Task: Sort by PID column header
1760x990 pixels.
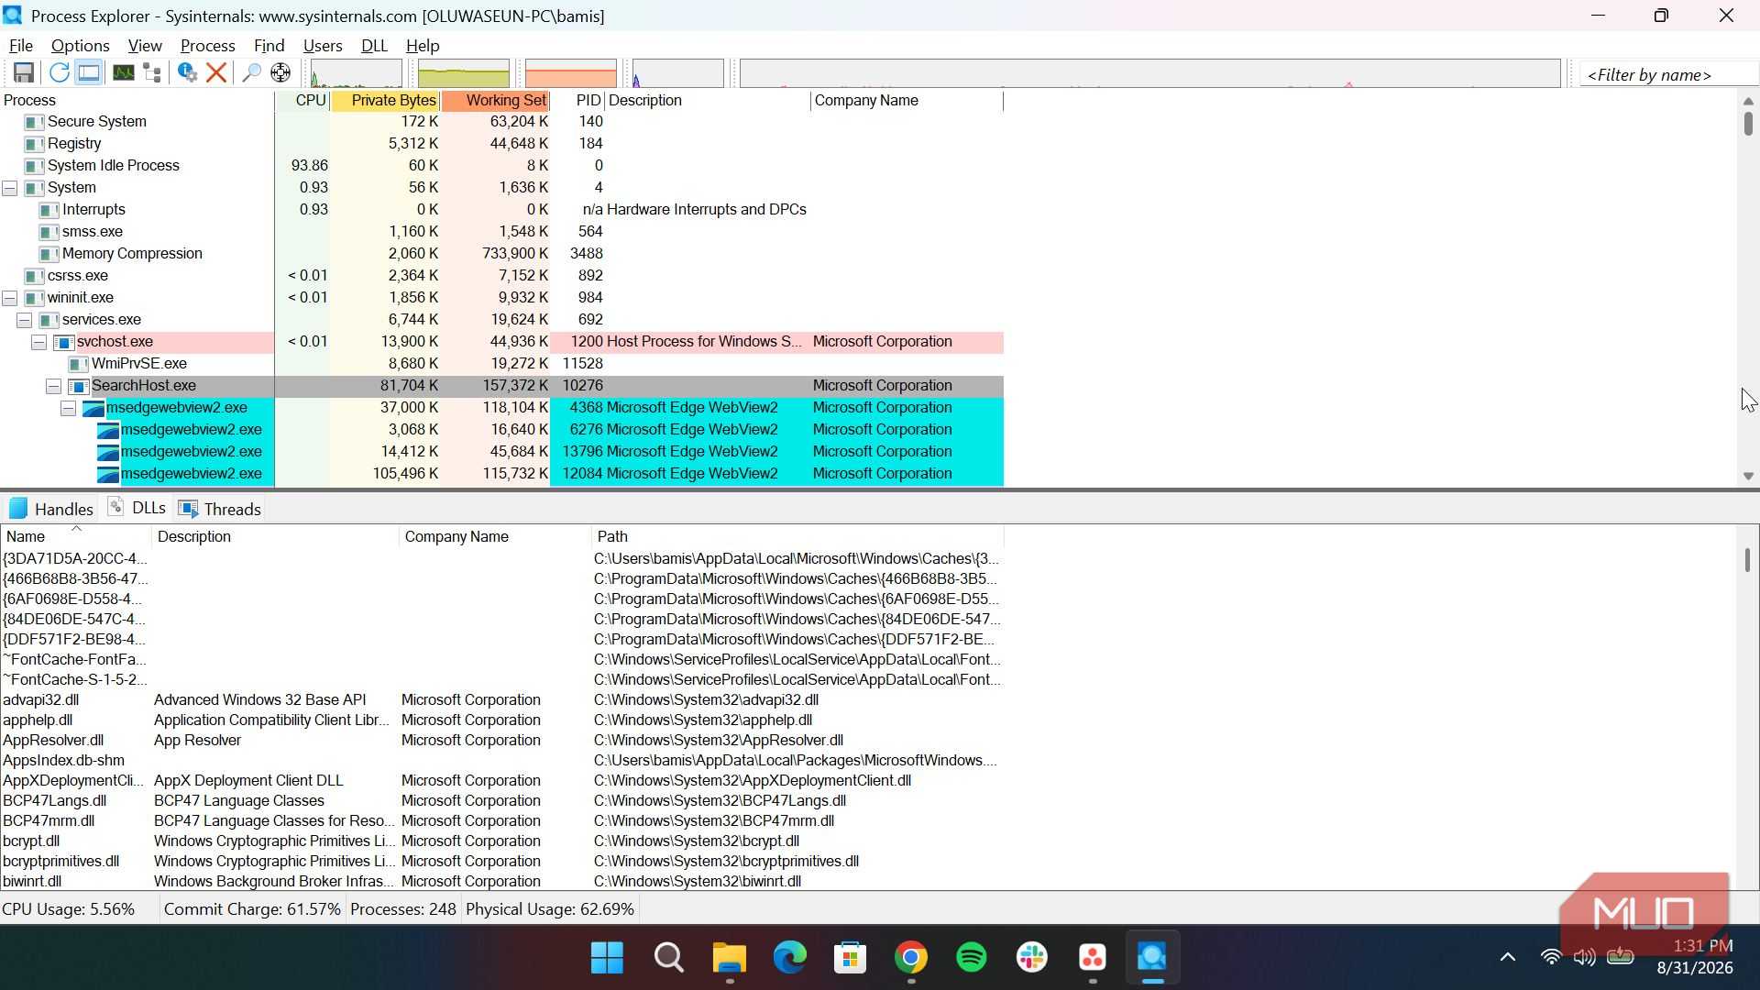Action: tap(577, 101)
